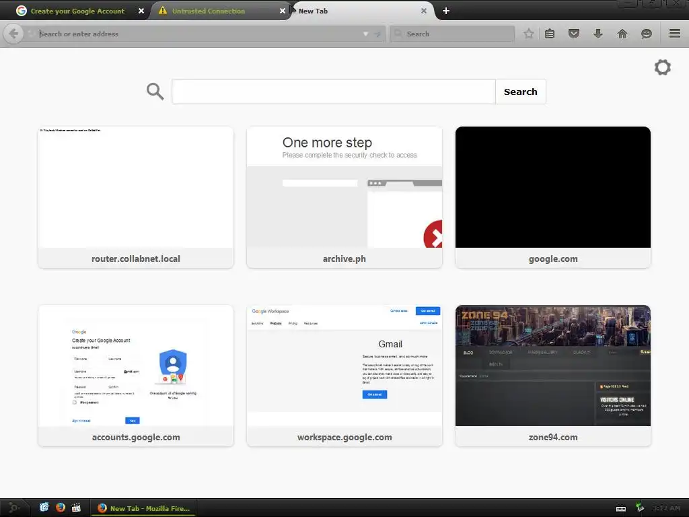Open the taskbar start menu icon

tap(13, 508)
